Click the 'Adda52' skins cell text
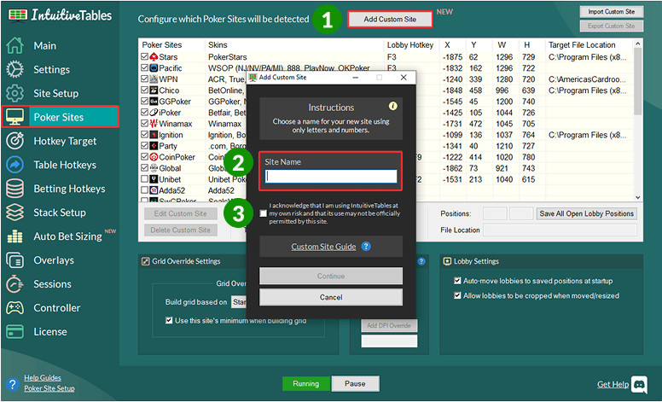This screenshot has width=662, height=402. pyautogui.click(x=221, y=190)
